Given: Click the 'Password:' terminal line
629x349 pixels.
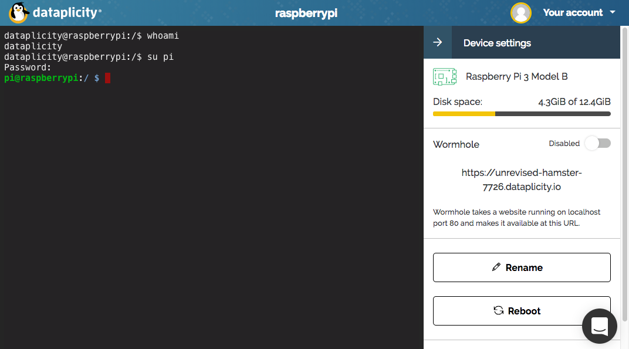Looking at the screenshot, I should point(28,67).
